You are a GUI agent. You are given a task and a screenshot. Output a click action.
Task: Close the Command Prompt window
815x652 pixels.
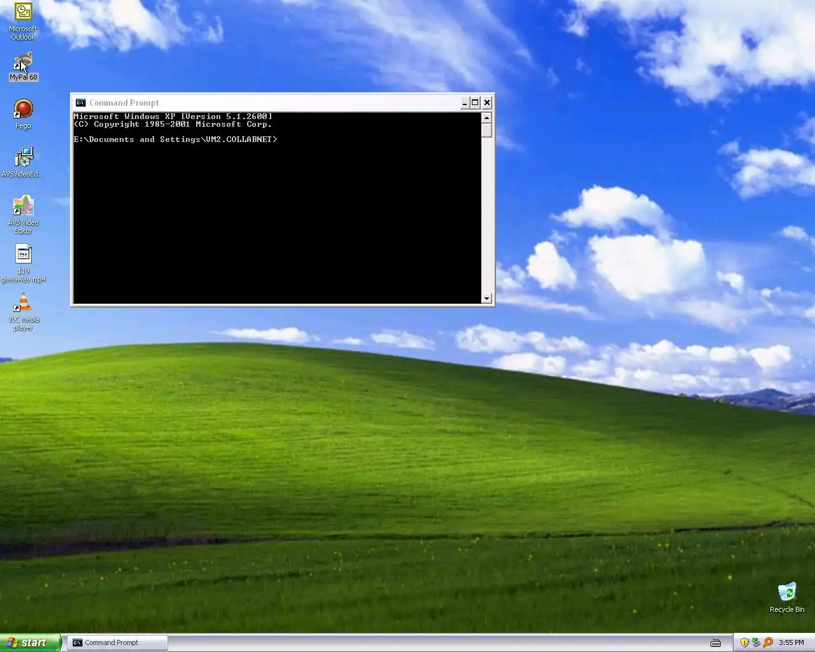click(x=487, y=103)
